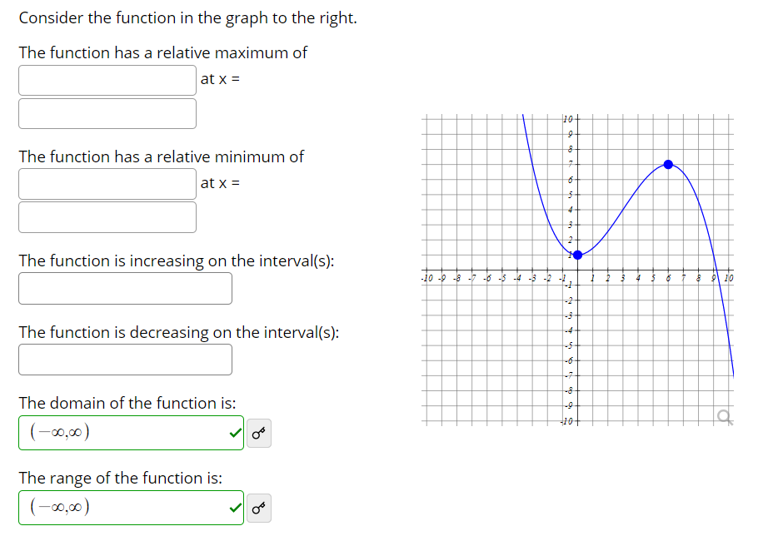Click the relative minimum value input box
Screen dimensions: 783x536
click(107, 183)
